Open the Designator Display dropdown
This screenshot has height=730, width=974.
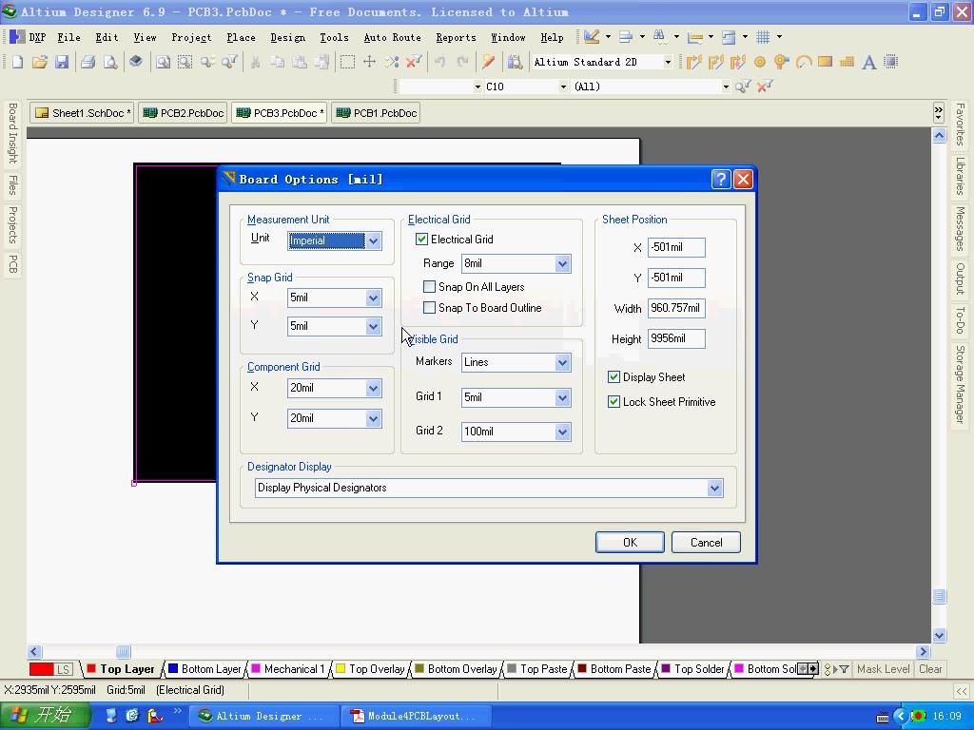coord(714,488)
